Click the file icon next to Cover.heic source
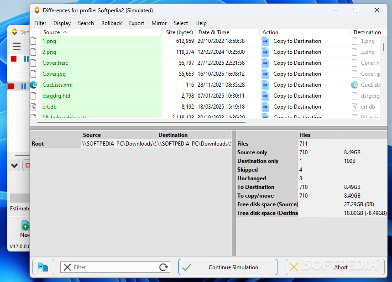Image resolution: width=392 pixels, height=282 pixels. coord(33,63)
